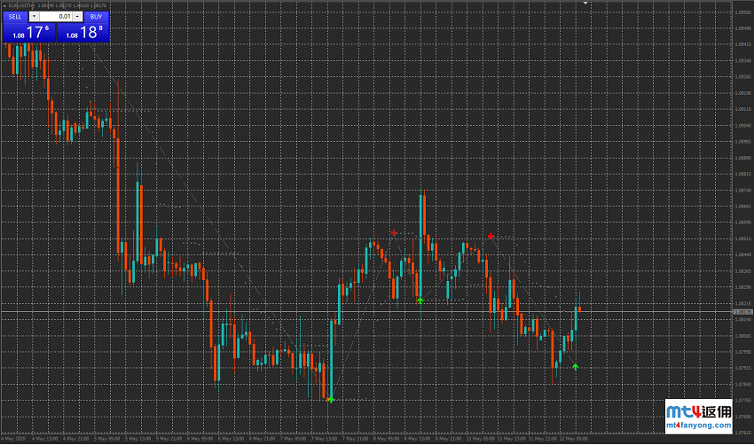Click the chart shift triangle marker at top
This screenshot has width=754, height=445.
[585, 4]
